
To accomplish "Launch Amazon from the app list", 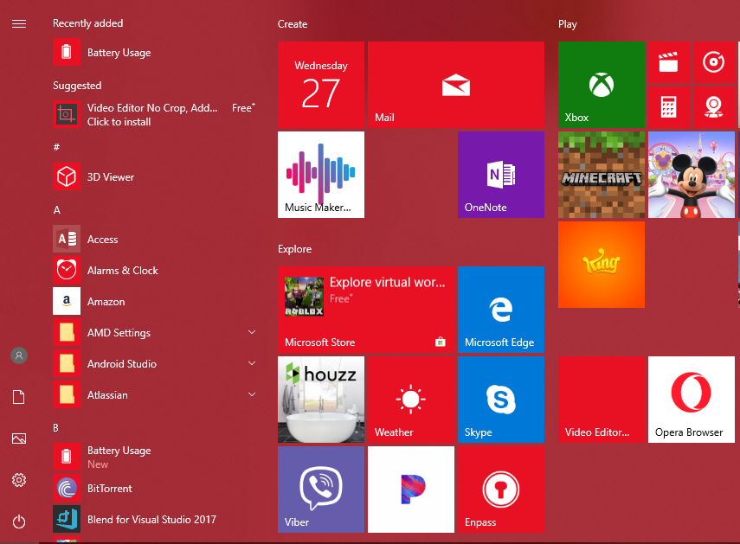I will click(156, 301).
